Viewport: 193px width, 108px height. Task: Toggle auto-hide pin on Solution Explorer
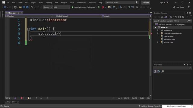187,13
